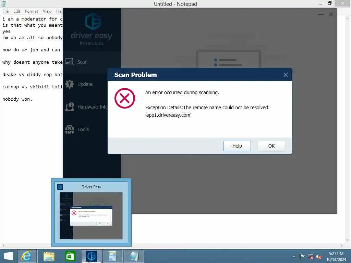Click the Driver Easy preview thumbnail
Image resolution: width=351 pixels, height=263 pixels.
91,216
